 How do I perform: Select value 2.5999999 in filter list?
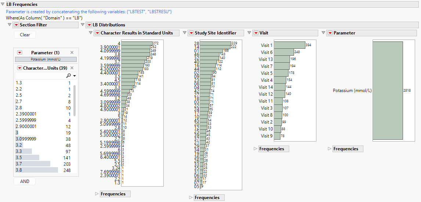point(44,120)
